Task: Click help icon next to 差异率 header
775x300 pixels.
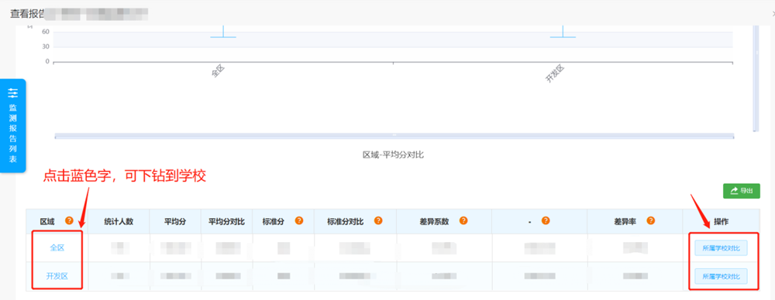Action: click(651, 220)
